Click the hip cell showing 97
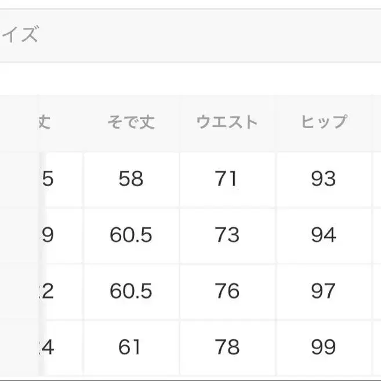381x381 pixels. coord(323,291)
